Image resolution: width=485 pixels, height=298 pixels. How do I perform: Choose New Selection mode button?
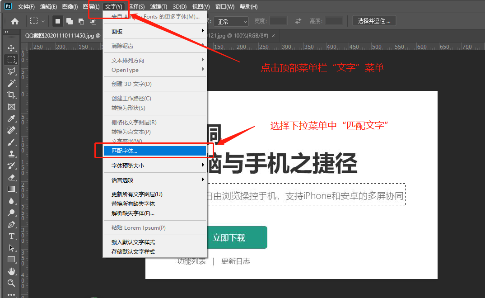click(57, 21)
